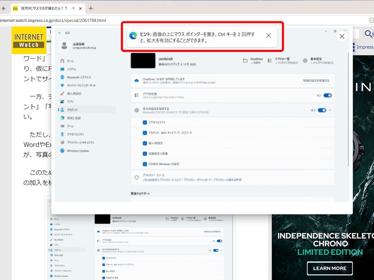The height and width of the screenshot is (280, 374).
Task: Toggle 自分の設定を保存する switch in the small article thumbnail
Action: (x=216, y=251)
